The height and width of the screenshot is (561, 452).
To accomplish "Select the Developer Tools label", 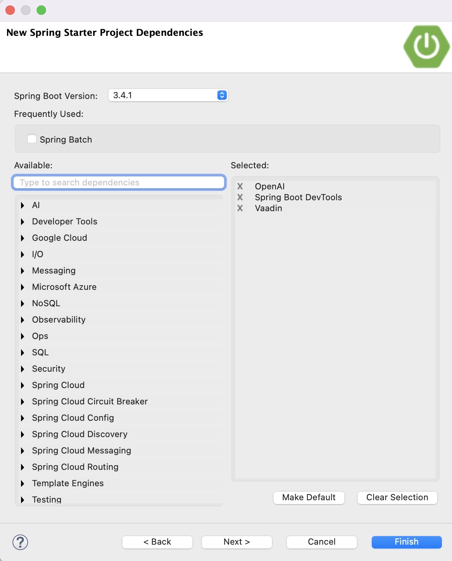I will point(65,222).
